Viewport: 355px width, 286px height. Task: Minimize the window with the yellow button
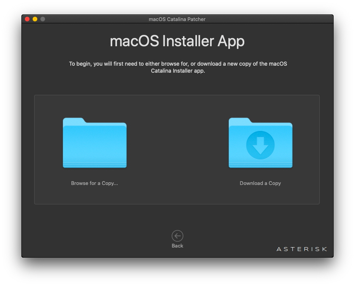click(x=35, y=19)
